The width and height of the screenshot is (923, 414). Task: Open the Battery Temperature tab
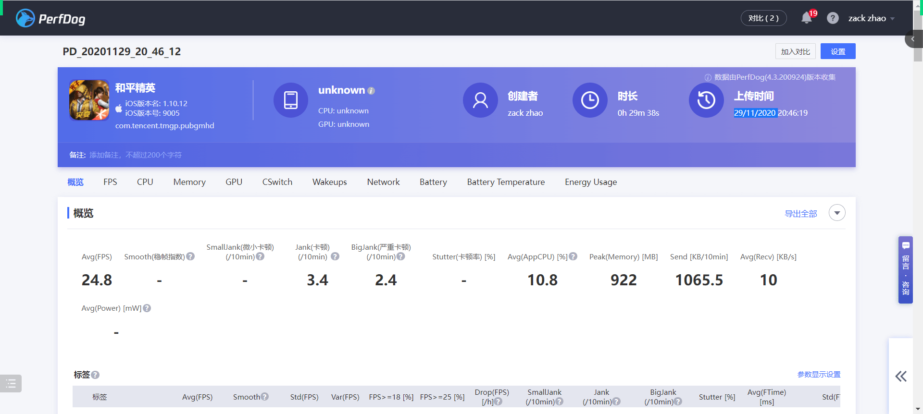(506, 182)
